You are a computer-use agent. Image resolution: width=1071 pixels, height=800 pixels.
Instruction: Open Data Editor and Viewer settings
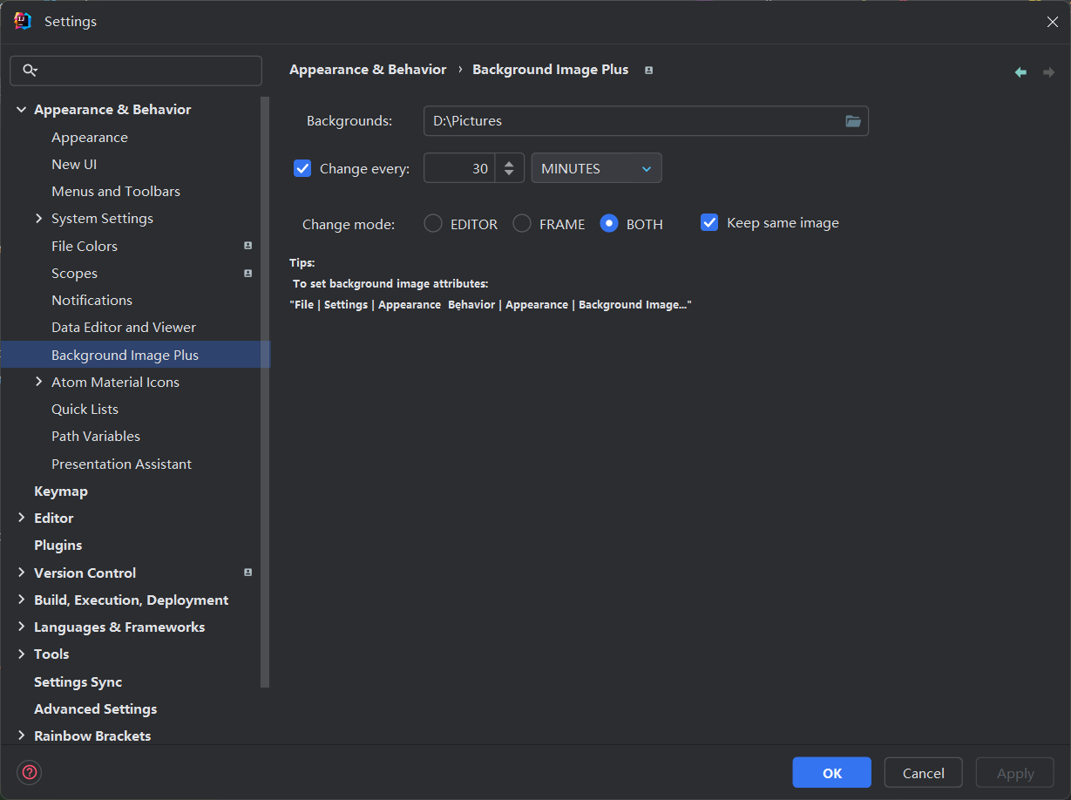pos(124,328)
